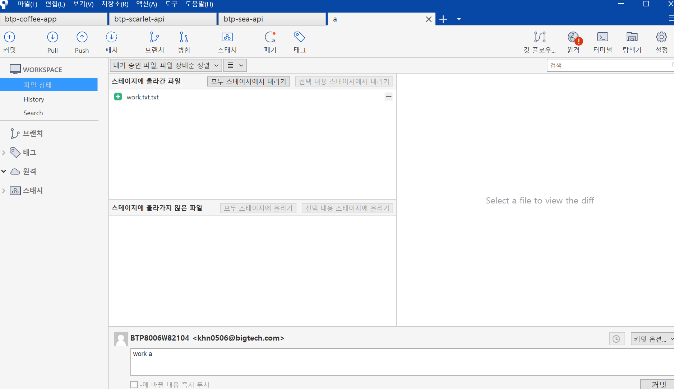Expand the Tags (태그) sidebar section
This screenshot has height=389, width=674.
coord(4,153)
